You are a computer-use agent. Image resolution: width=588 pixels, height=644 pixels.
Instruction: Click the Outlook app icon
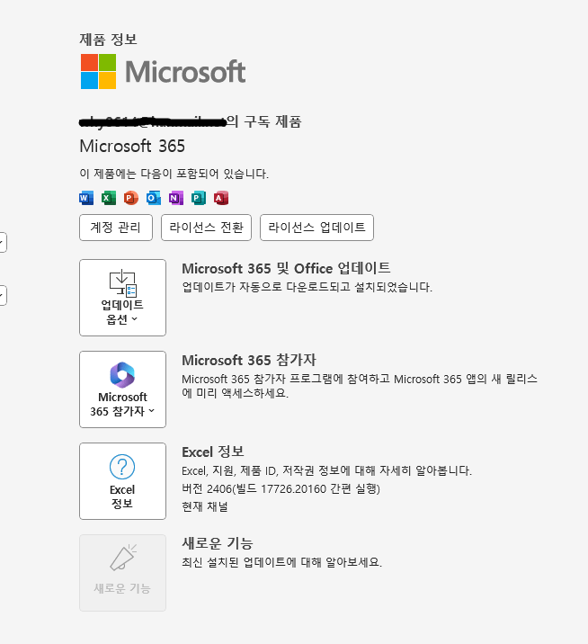[x=154, y=198]
